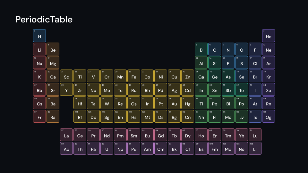Image resolution: width=308 pixels, height=173 pixels.
Task: Select the Calcium (Ca) tile
Action: pyautogui.click(x=53, y=76)
